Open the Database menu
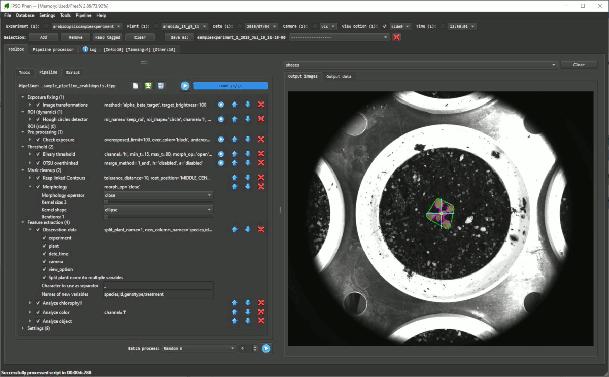The width and height of the screenshot is (609, 377). [x=25, y=15]
